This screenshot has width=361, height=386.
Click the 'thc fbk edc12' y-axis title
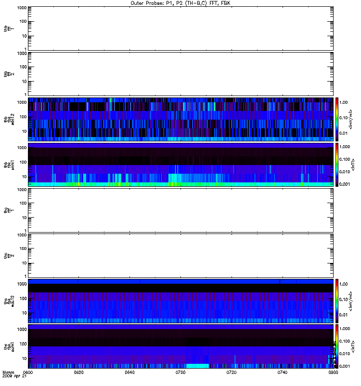point(9,301)
